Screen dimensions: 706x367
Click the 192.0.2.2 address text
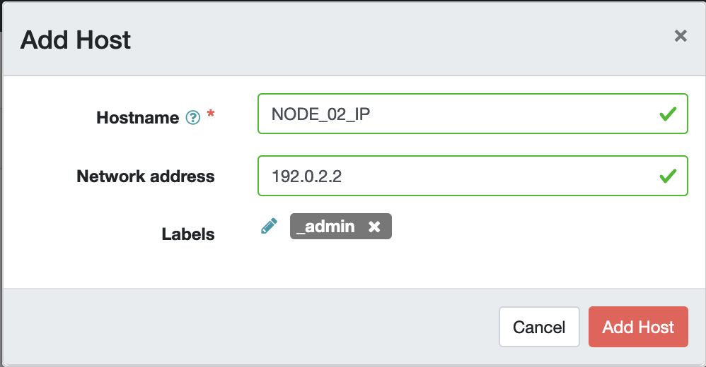pyautogui.click(x=307, y=176)
